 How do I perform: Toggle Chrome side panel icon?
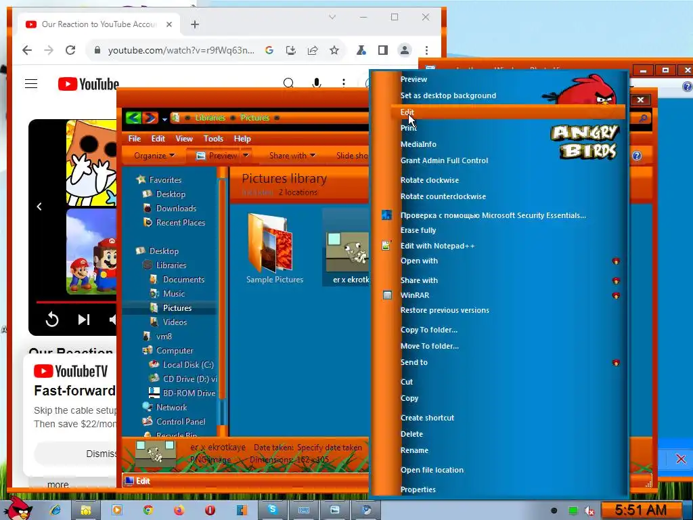pyautogui.click(x=383, y=50)
